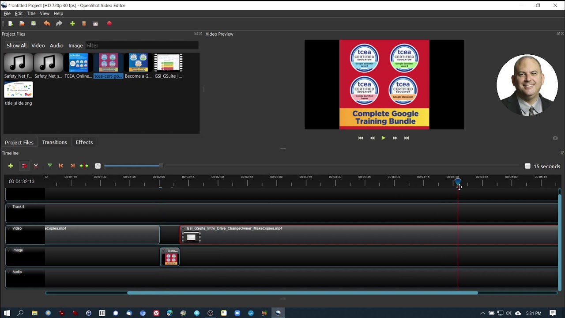Rewind the video preview
Screen dimensions: 565x318
(372, 138)
